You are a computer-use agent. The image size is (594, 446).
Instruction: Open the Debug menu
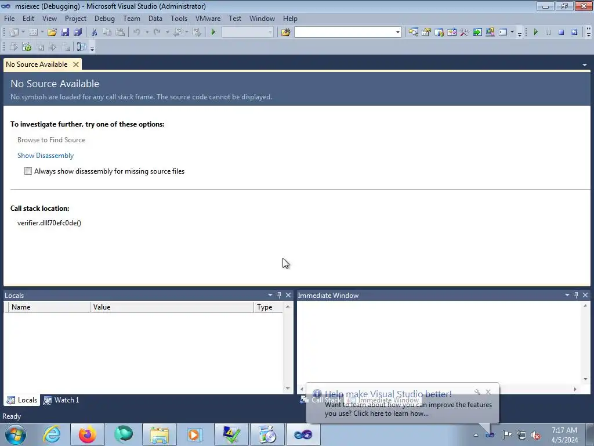(104, 18)
